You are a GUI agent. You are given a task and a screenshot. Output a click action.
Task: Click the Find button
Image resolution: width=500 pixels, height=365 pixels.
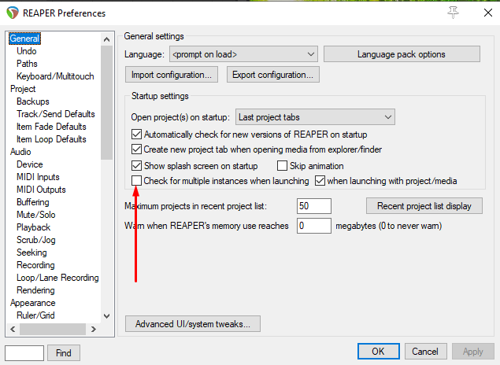tap(64, 353)
